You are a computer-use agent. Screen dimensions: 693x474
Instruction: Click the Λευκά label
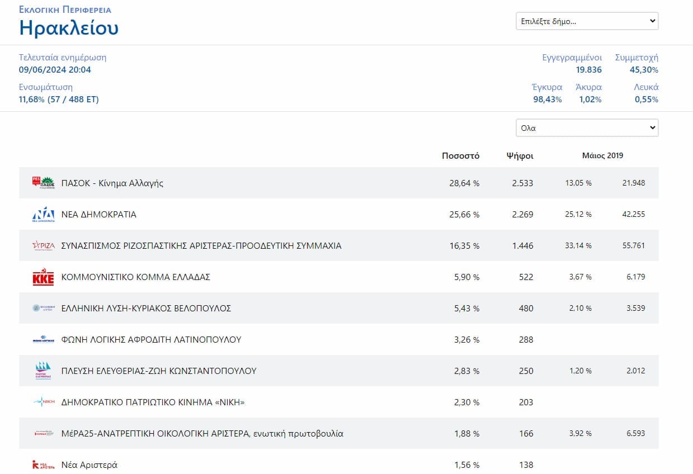click(646, 87)
